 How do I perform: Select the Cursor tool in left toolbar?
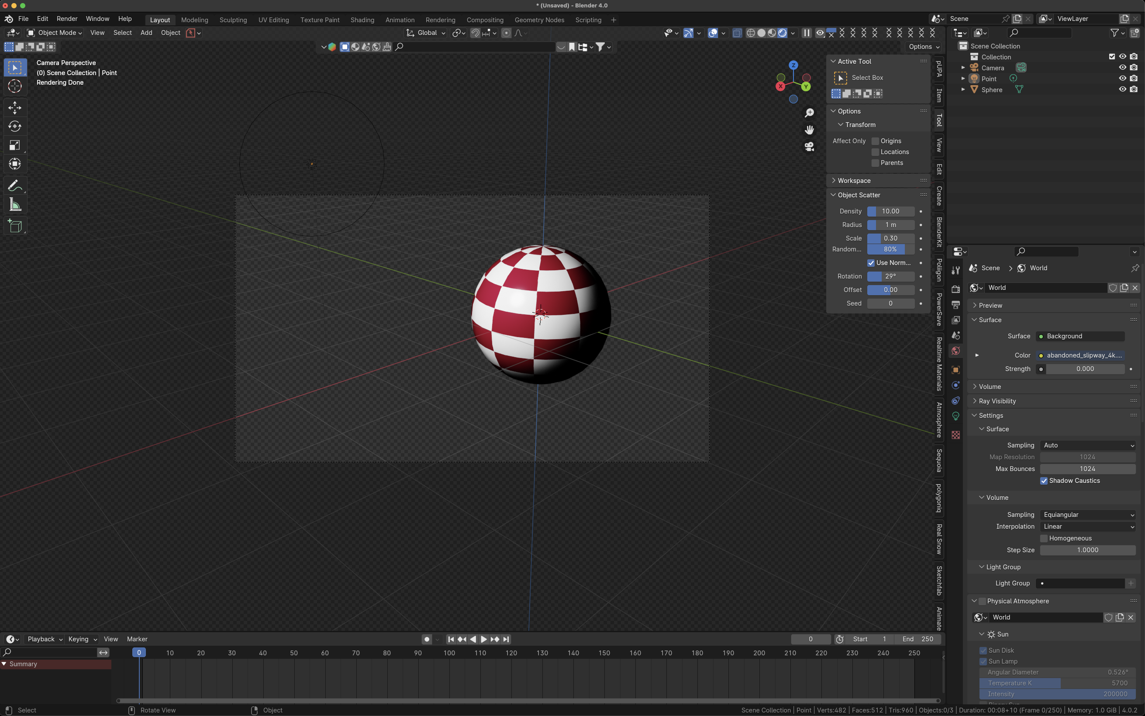(15, 86)
